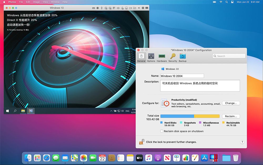Enable Reclaim disk space on shutdown
263x165 pixels.
162,131
